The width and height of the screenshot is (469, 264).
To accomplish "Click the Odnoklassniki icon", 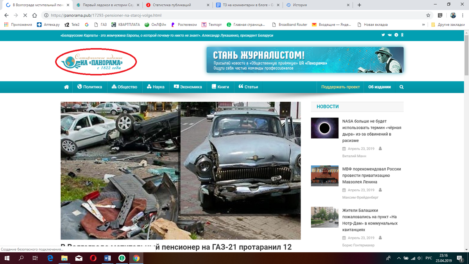I will [402, 35].
